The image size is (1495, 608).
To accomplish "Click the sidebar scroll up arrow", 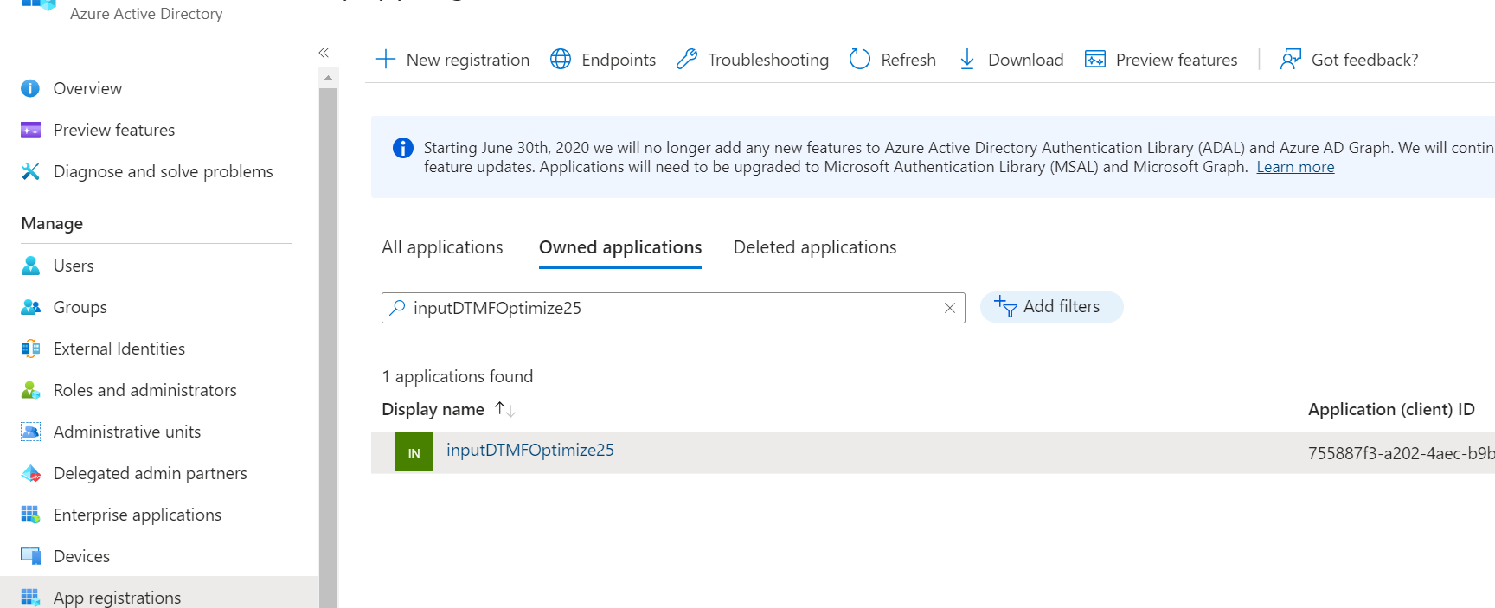I will click(328, 78).
